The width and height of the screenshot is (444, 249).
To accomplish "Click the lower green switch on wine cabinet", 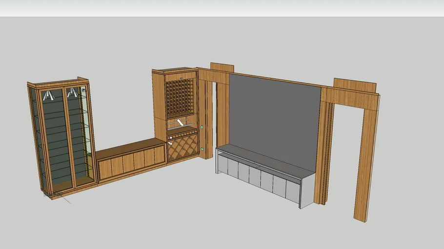I will (201, 148).
